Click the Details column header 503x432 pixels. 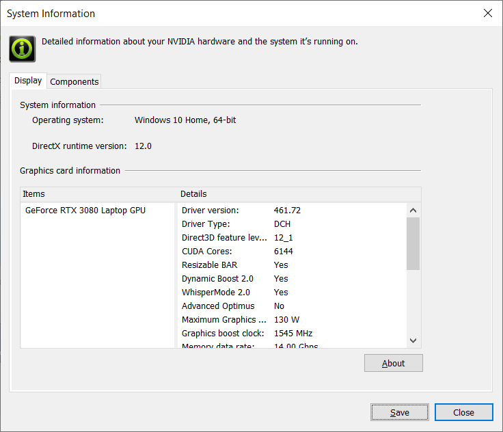[299, 194]
